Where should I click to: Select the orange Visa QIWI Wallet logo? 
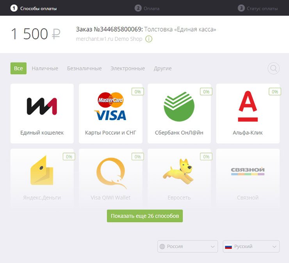[111, 173]
